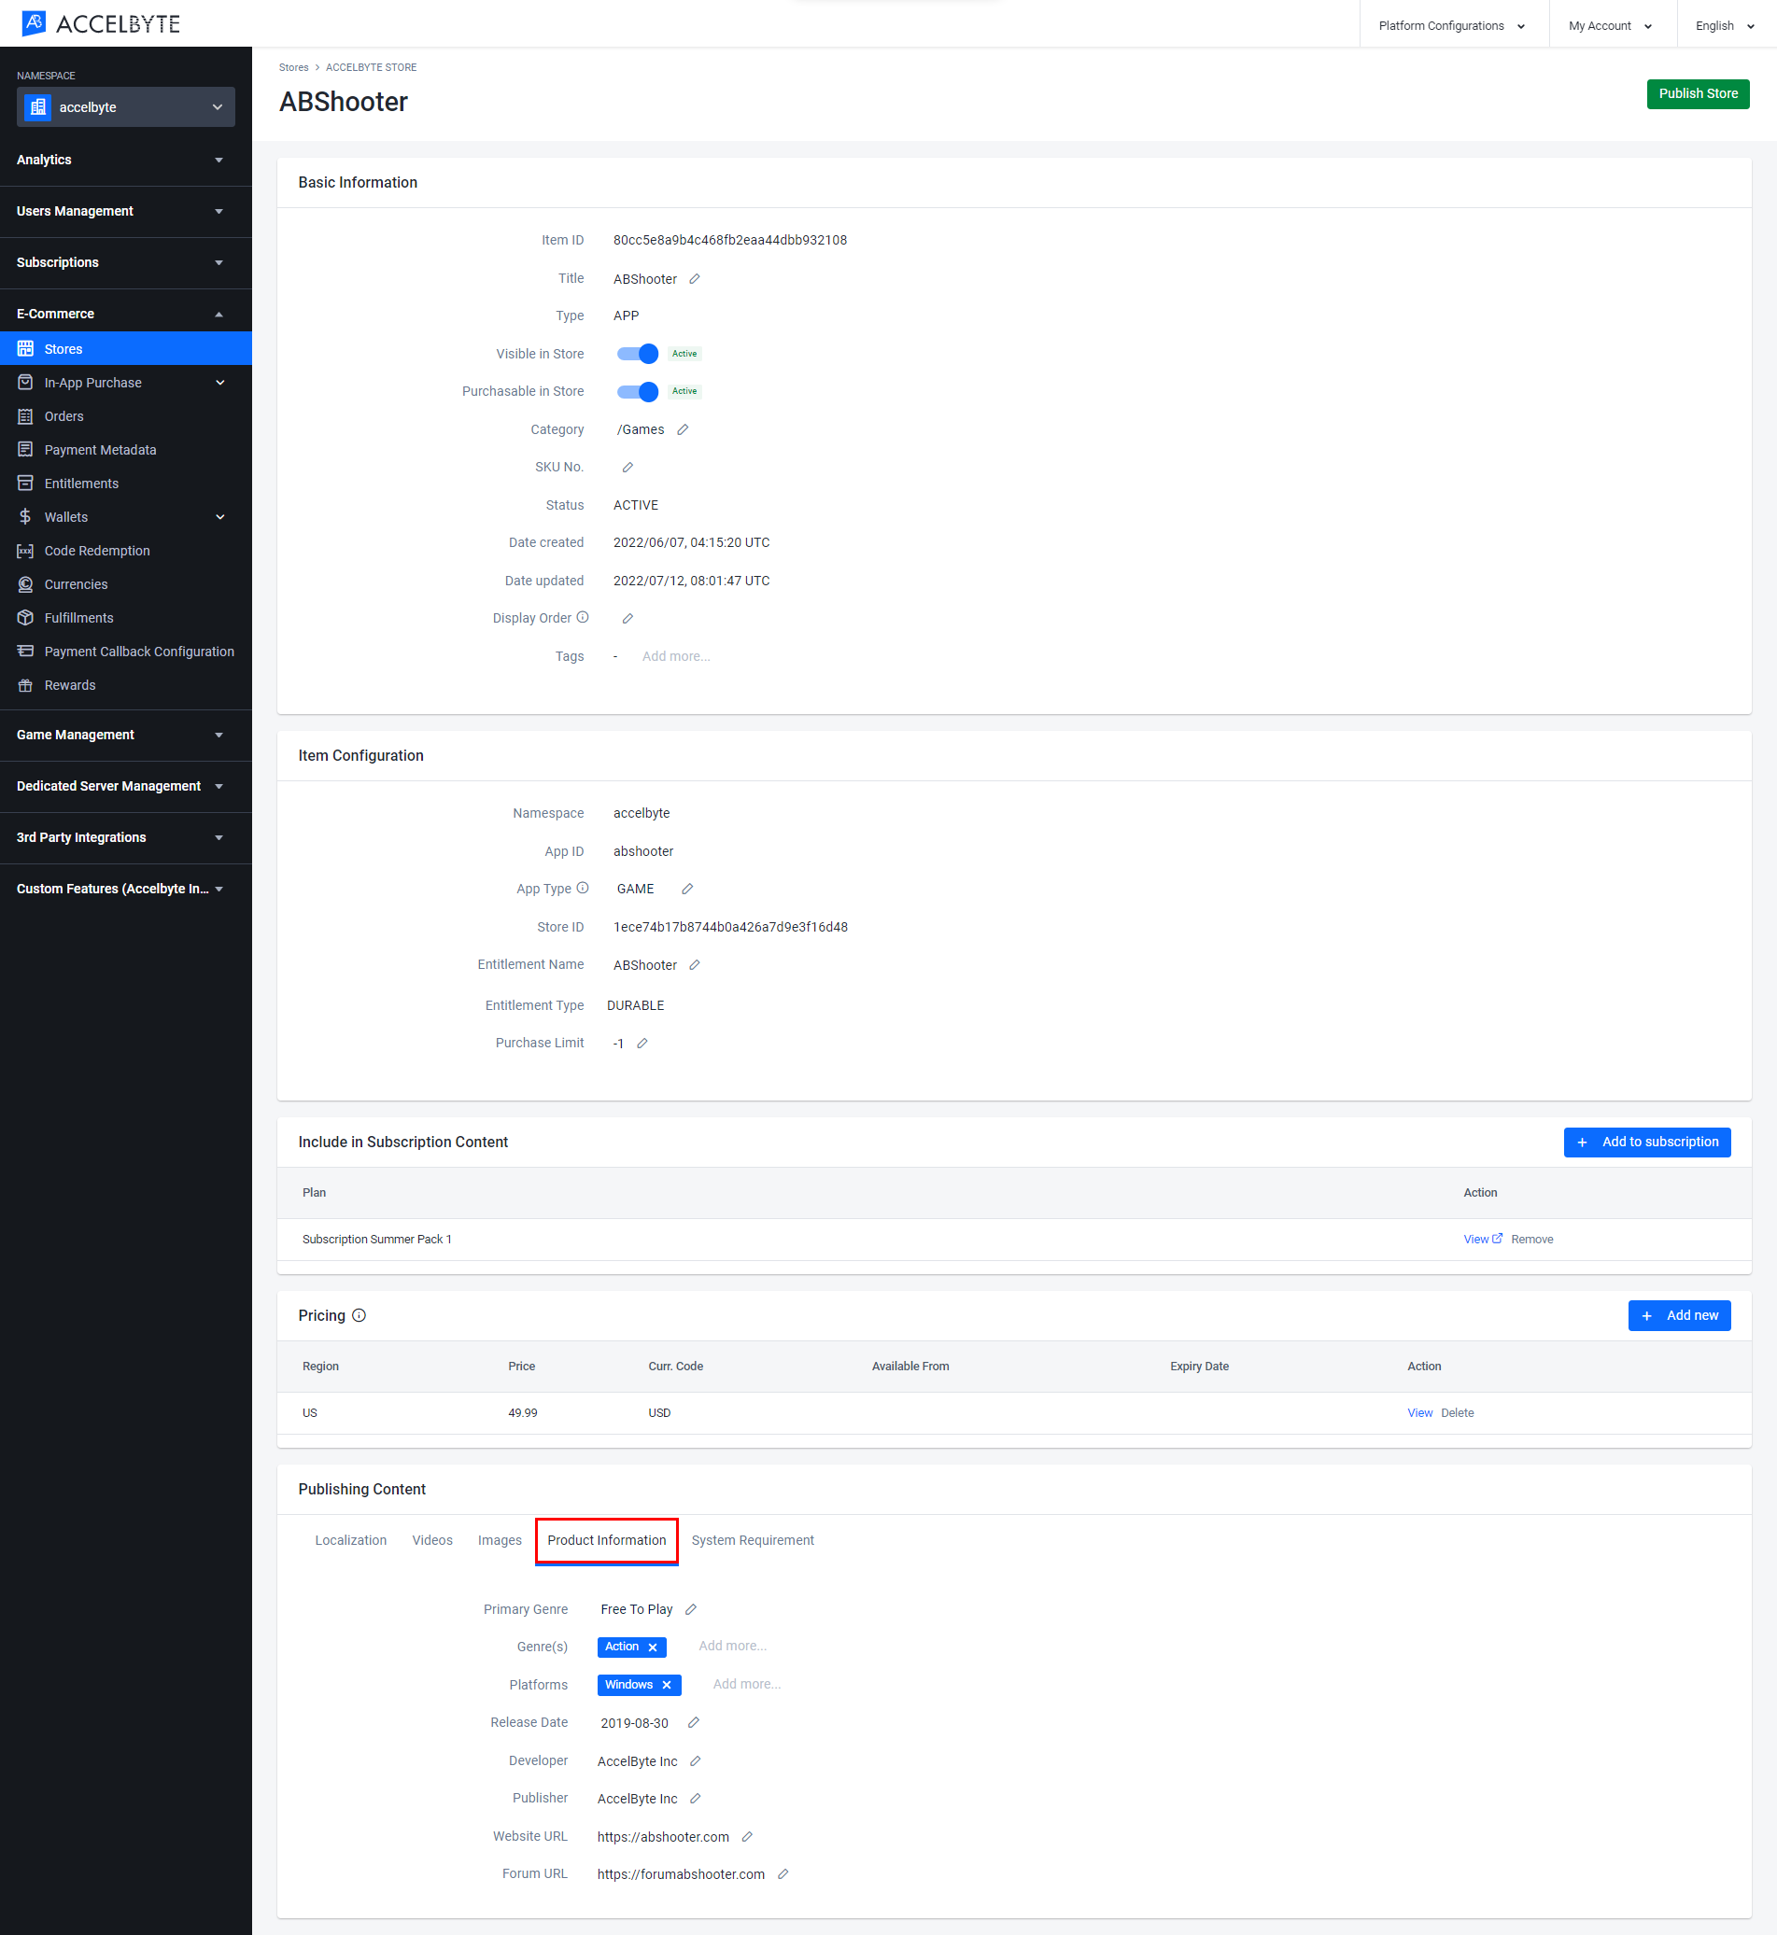The width and height of the screenshot is (1777, 1935).
Task: Edit the Title pencil icon
Action: (694, 279)
